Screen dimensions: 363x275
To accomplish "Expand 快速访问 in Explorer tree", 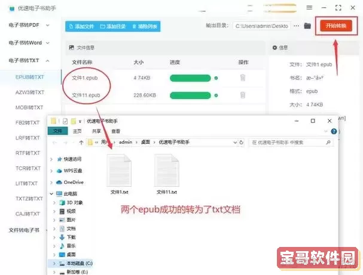I will [x=51, y=159].
